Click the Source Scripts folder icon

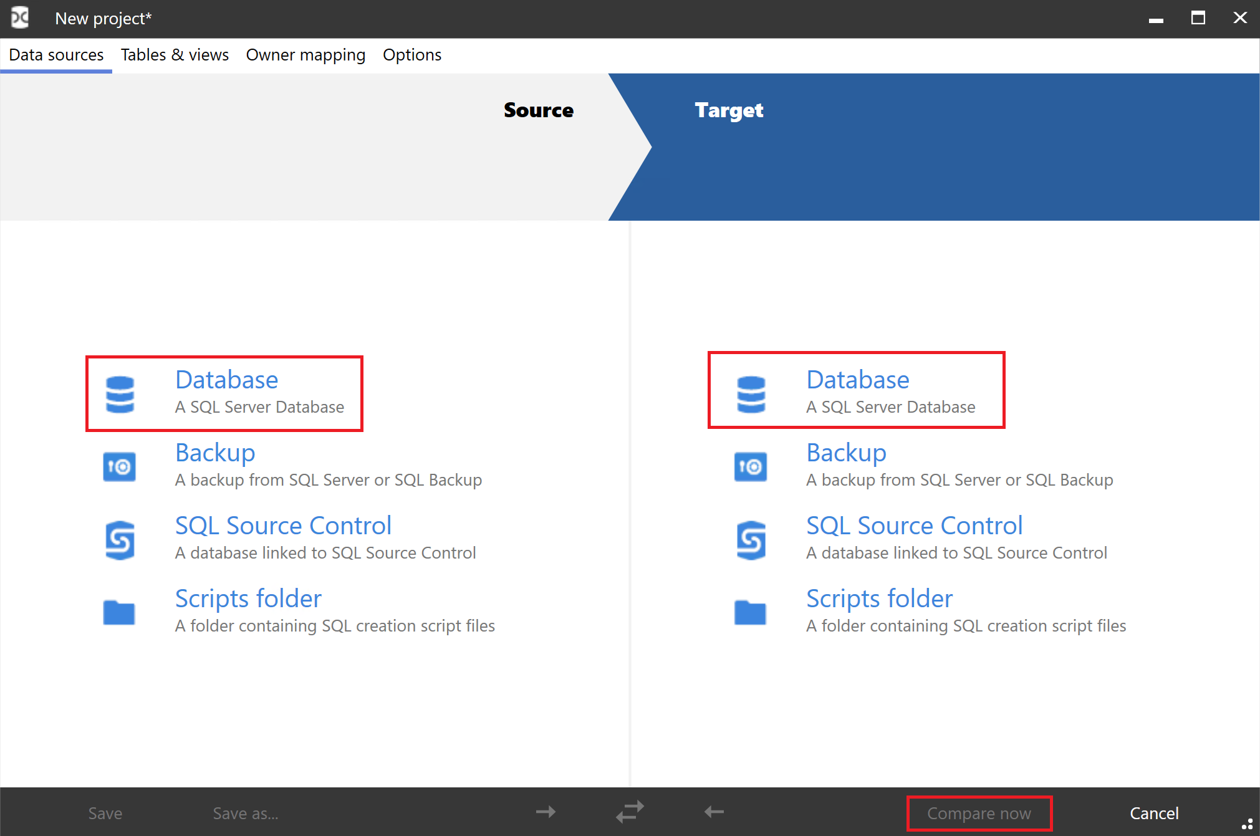[x=119, y=612]
